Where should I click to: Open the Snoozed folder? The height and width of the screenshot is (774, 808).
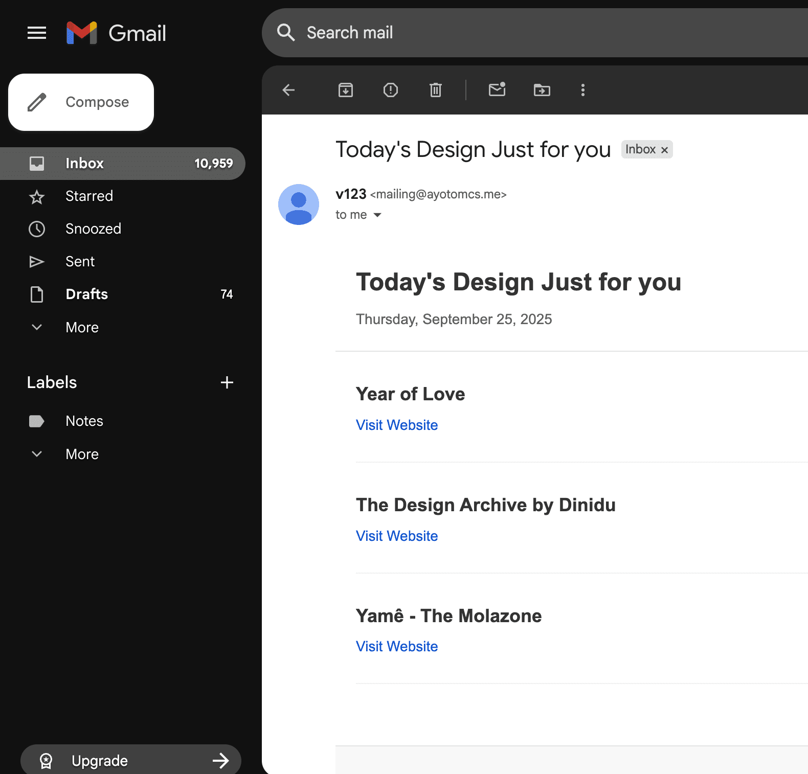coord(93,229)
